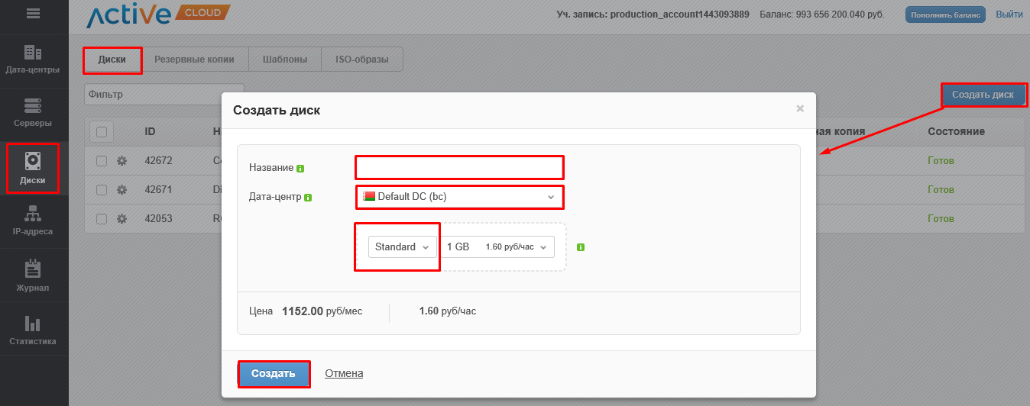Screen dimensions: 1030x406
Task: Tick the checkbox for disk 42671
Action: (102, 190)
